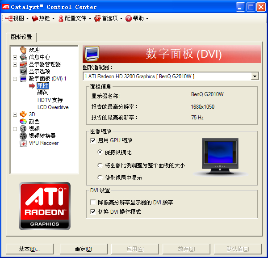The image size is (268, 258).
Task: Click the 数字面板 (DVI) 1 monitor icon
Action: pyautogui.click(x=23, y=79)
